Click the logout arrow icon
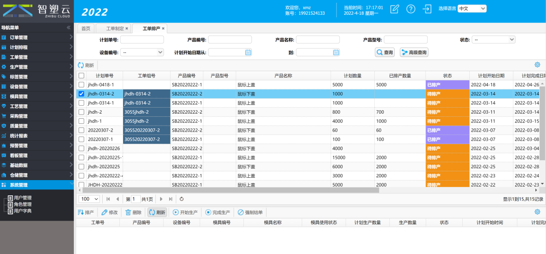The image size is (546, 254). point(427,9)
